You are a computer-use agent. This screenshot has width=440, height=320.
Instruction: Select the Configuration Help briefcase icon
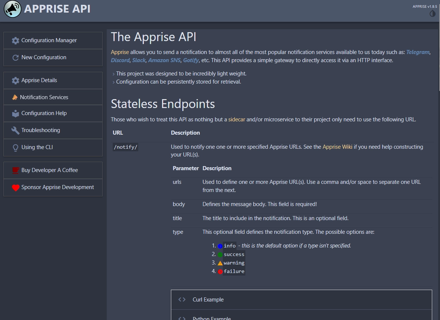[x=15, y=113]
